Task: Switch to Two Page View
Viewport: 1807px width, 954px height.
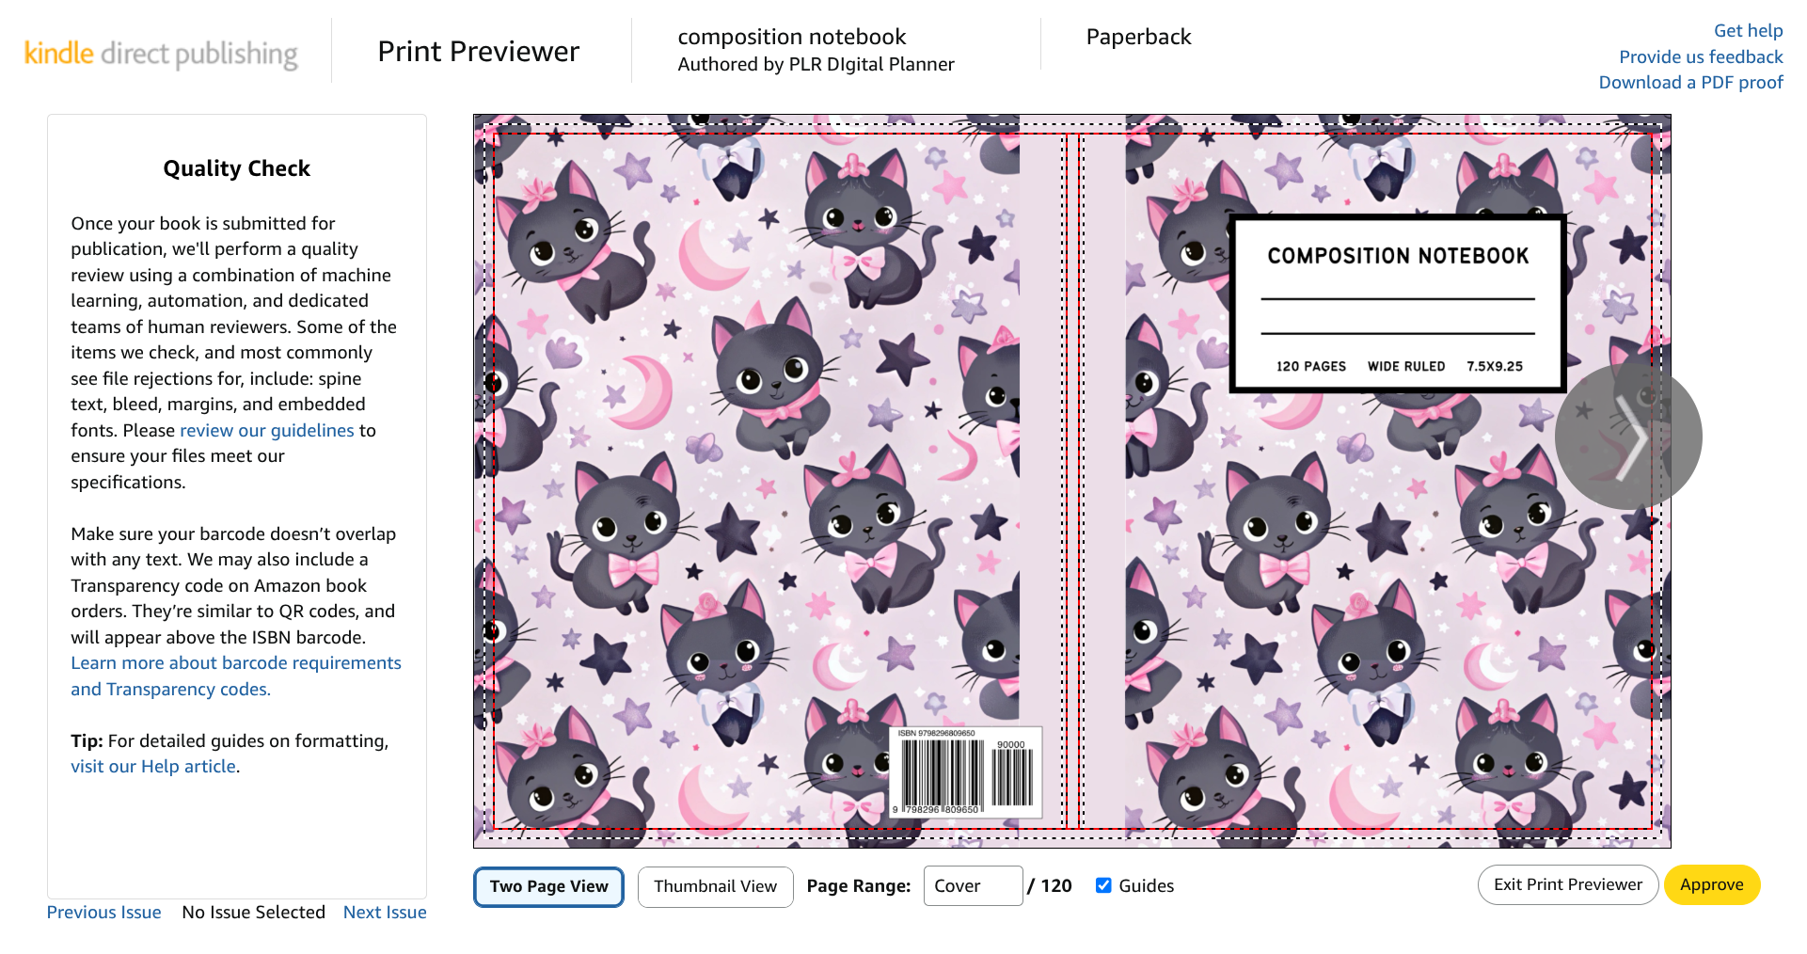Action: pyautogui.click(x=549, y=886)
